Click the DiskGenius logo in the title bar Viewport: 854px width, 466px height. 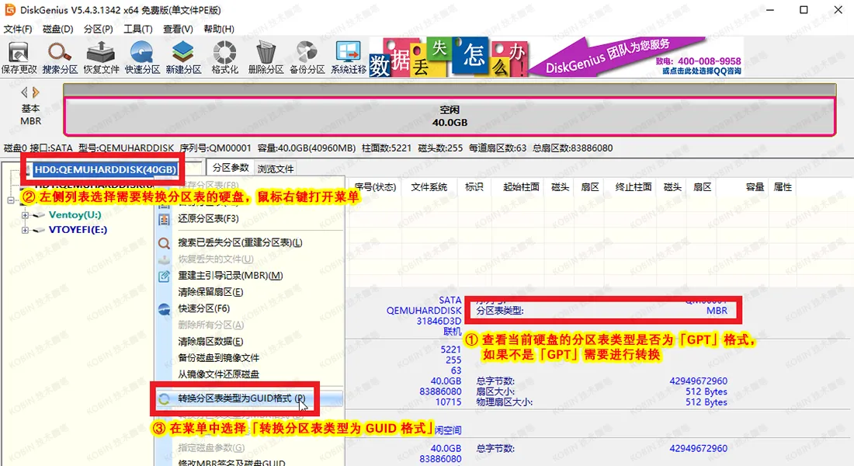pyautogui.click(x=9, y=9)
